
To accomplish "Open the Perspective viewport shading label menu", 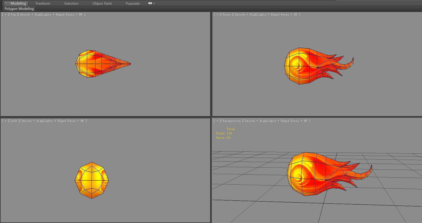I will point(276,121).
